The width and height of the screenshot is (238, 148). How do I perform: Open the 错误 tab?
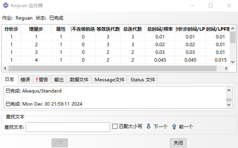25,79
